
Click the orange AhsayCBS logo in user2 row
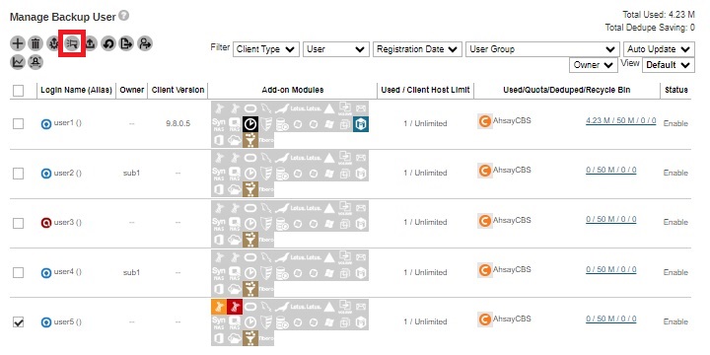(484, 171)
